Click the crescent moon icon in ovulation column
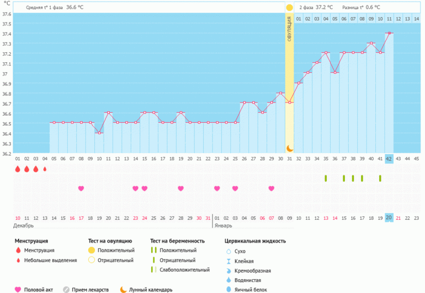425x293 pixels. coord(289,148)
